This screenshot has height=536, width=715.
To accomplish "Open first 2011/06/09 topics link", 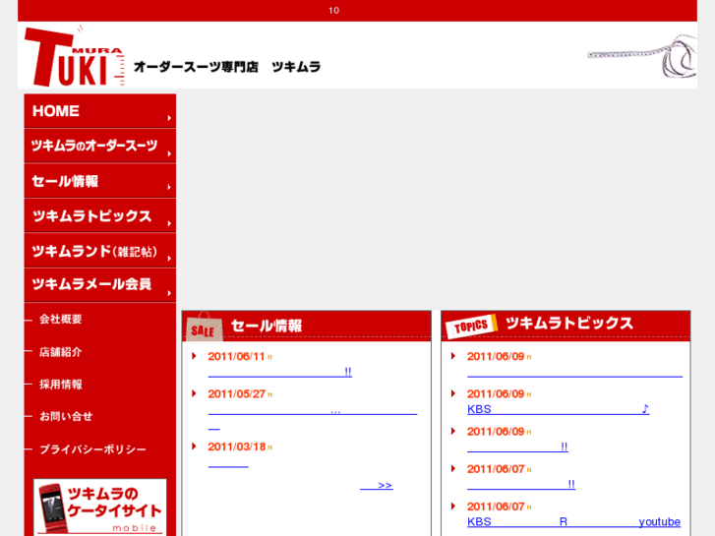I will click(x=574, y=372).
